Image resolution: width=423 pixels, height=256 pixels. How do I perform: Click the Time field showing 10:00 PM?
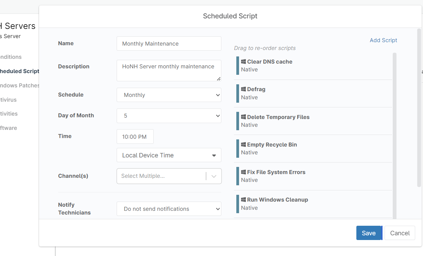(135, 136)
